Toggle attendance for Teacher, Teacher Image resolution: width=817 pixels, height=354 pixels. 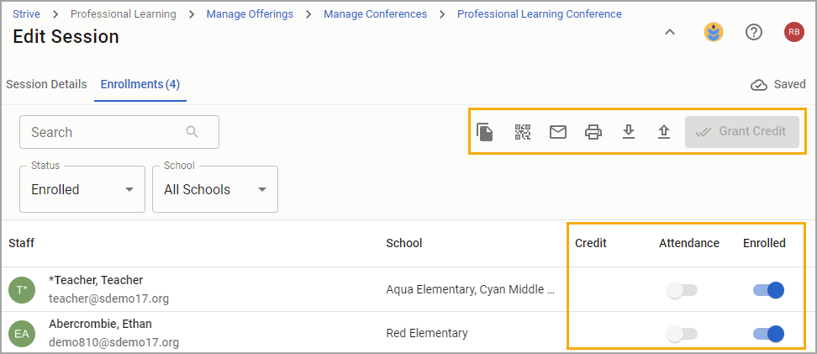[682, 290]
